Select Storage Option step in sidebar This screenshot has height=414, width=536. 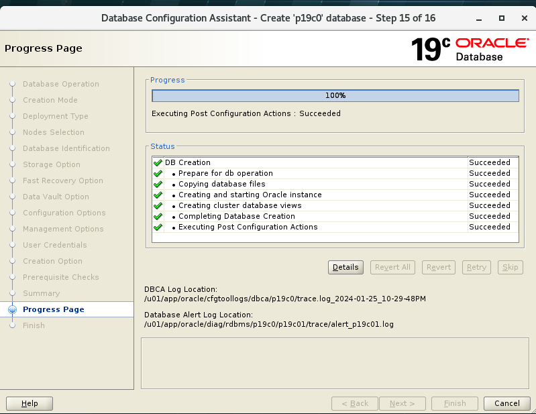coord(52,164)
